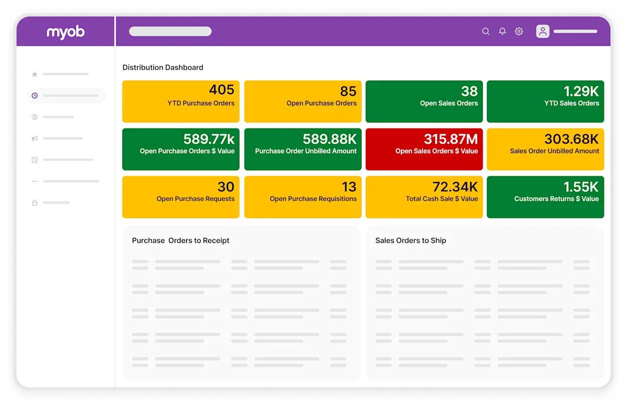Image resolution: width=627 pixels, height=407 pixels.
Task: Open the ellipsis more-options icon in sidebar
Action: pyautogui.click(x=34, y=181)
